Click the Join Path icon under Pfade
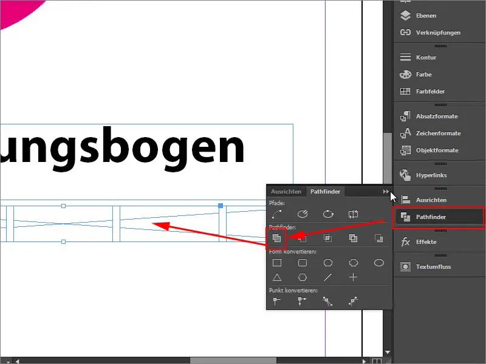 pyautogui.click(x=277, y=214)
